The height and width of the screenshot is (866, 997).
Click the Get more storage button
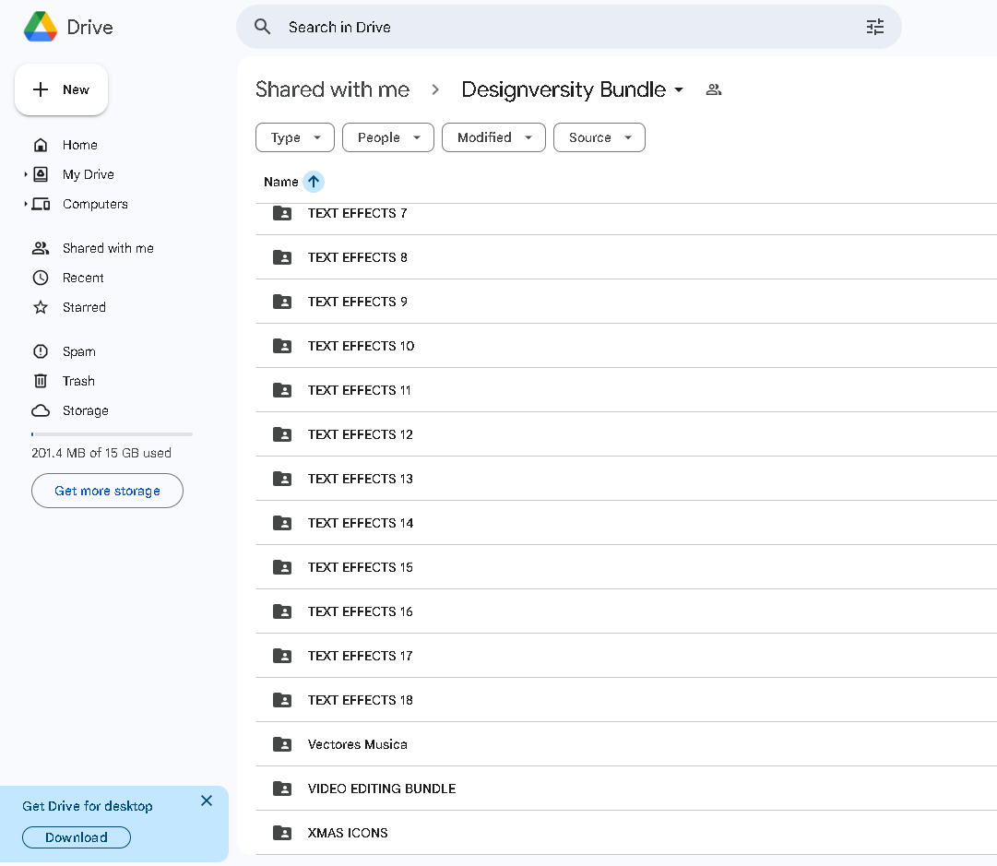coord(107,491)
